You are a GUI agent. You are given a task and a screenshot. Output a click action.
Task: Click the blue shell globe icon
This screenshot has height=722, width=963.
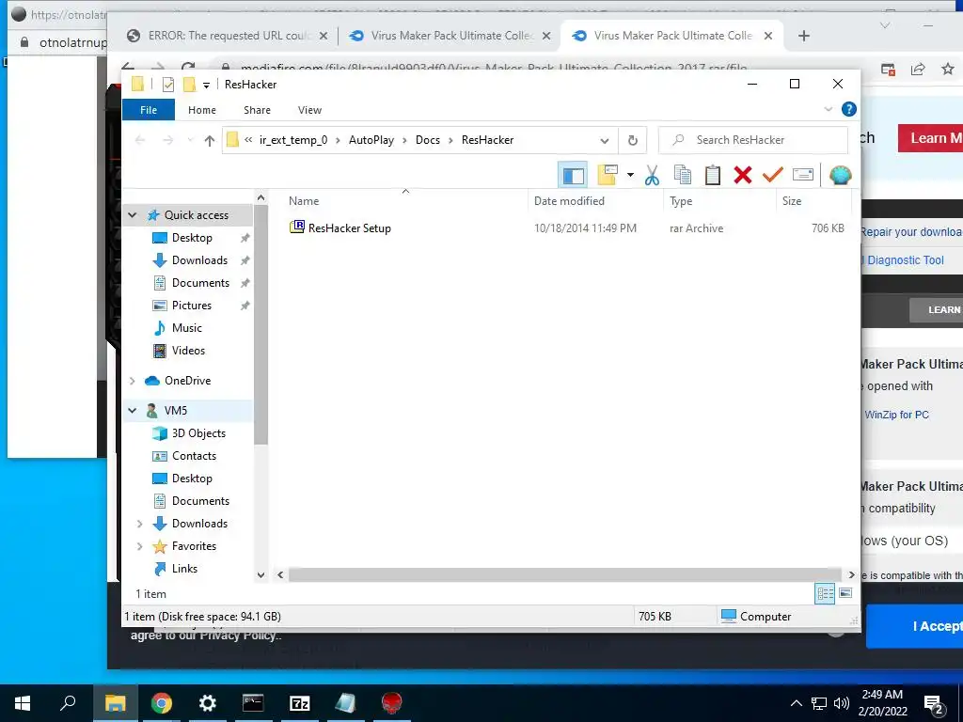coord(840,175)
